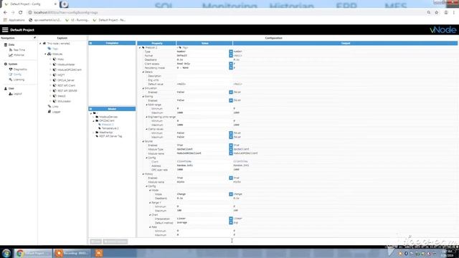Select the last module in the Modules list
Screen dimensions: 459x258
point(64,101)
